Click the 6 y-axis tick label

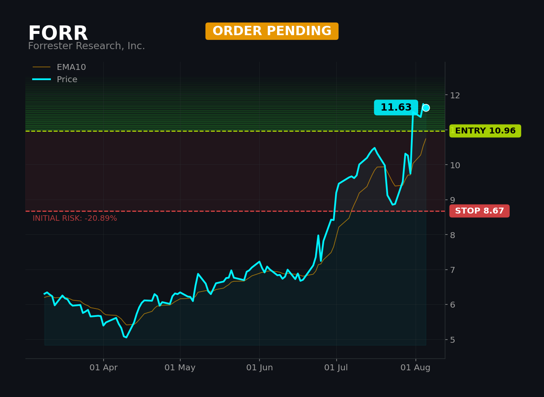[452, 305]
